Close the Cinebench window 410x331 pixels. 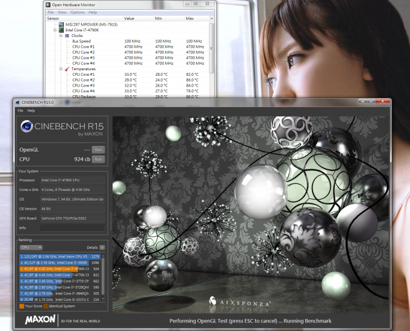tap(383, 101)
